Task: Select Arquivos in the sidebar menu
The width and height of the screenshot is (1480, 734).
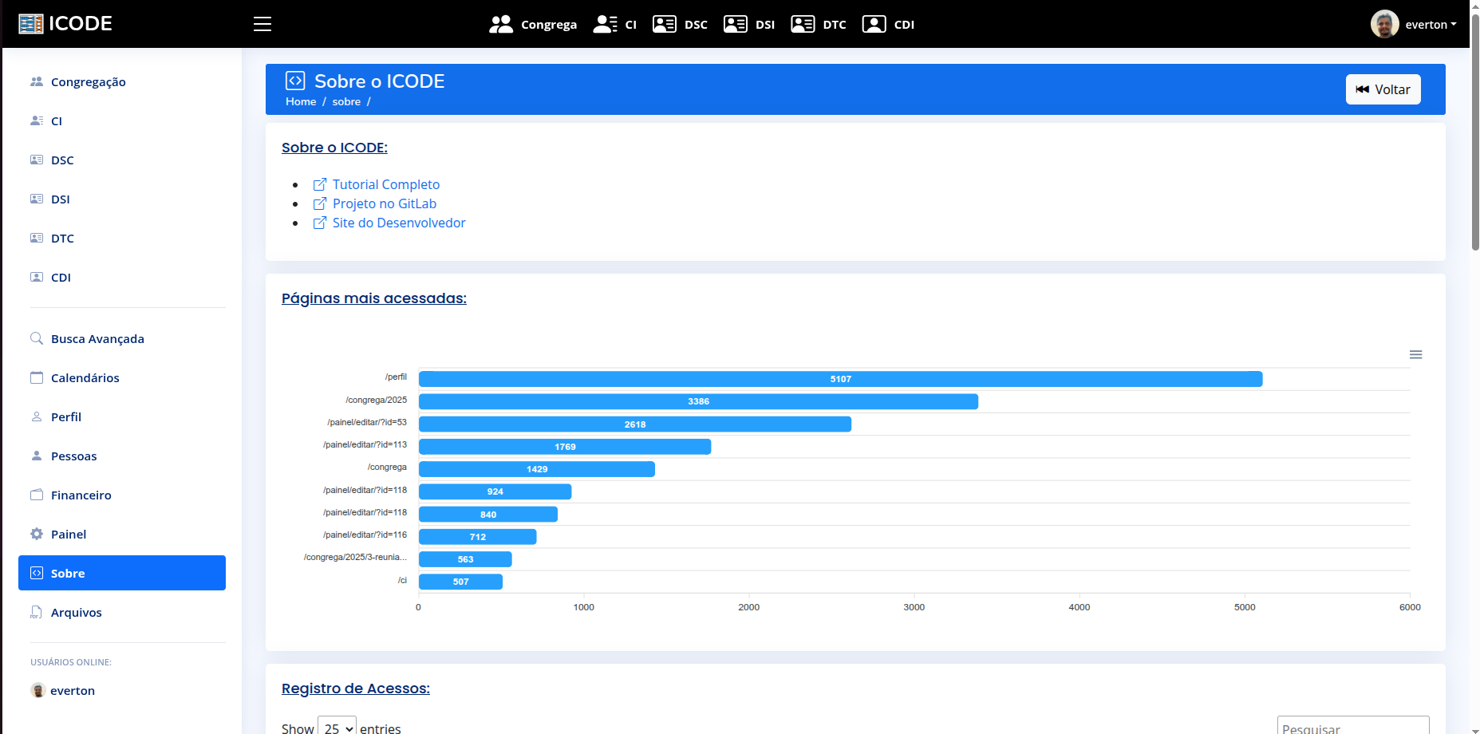Action: pyautogui.click(x=76, y=612)
